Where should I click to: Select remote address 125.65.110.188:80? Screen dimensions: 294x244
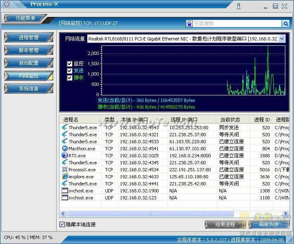point(189,177)
